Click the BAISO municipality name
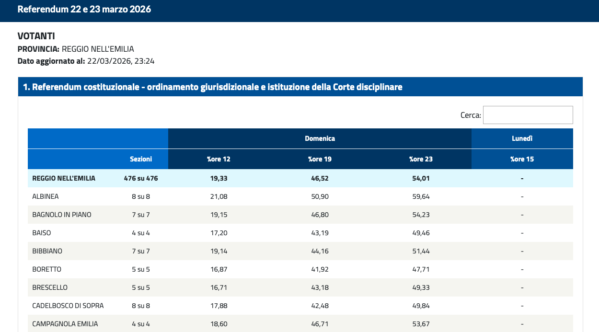Screen dimensions: 599x332 click(42, 233)
